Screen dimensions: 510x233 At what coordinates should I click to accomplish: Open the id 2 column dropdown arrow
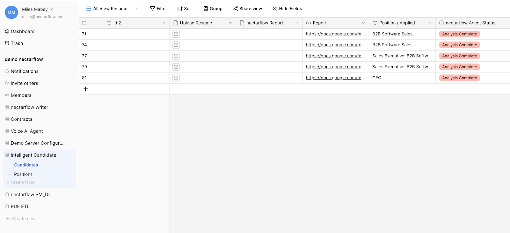coord(164,23)
